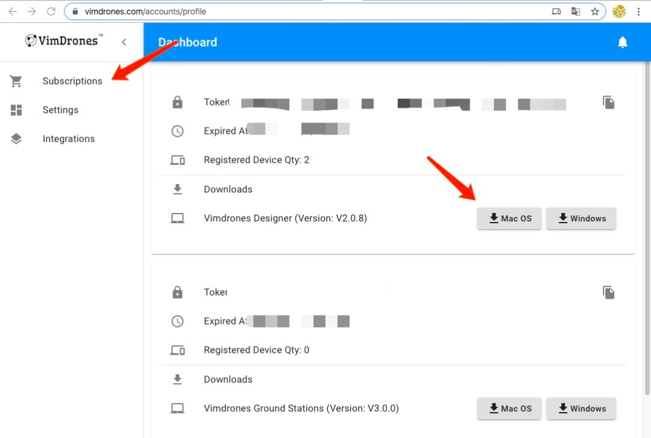
Task: Bookmark the page with the star icon
Action: 595,11
